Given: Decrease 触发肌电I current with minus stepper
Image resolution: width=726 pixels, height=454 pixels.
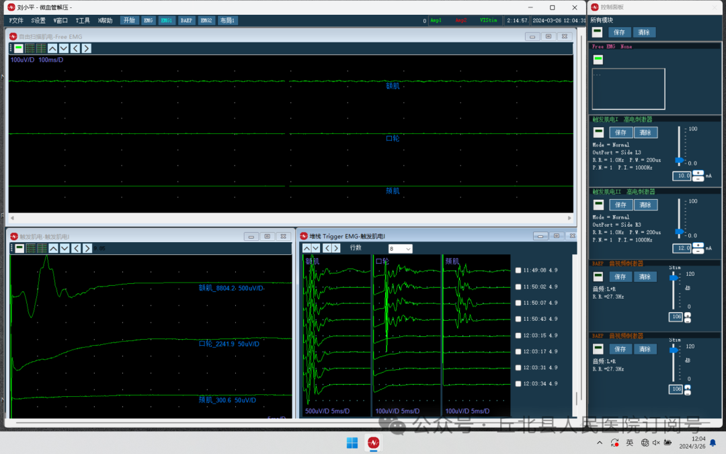Looking at the screenshot, I should [x=698, y=178].
